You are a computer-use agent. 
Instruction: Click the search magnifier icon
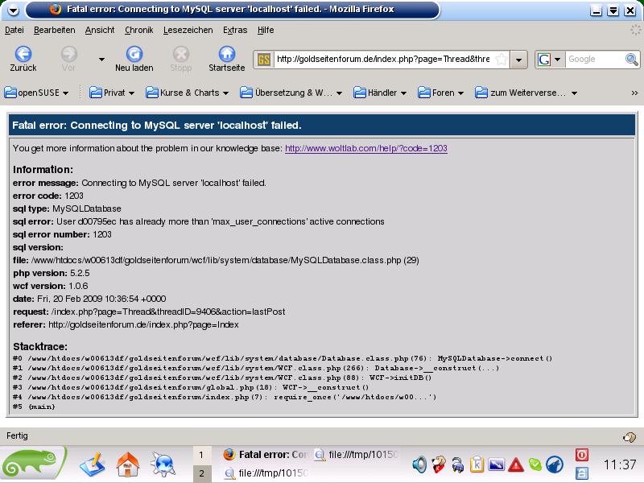(632, 60)
